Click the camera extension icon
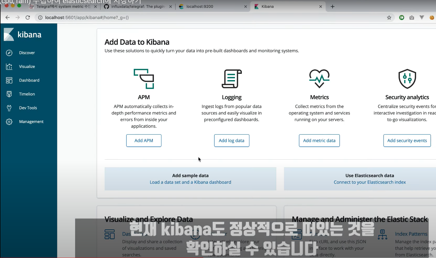Image resolution: width=436 pixels, height=258 pixels. pos(412,17)
